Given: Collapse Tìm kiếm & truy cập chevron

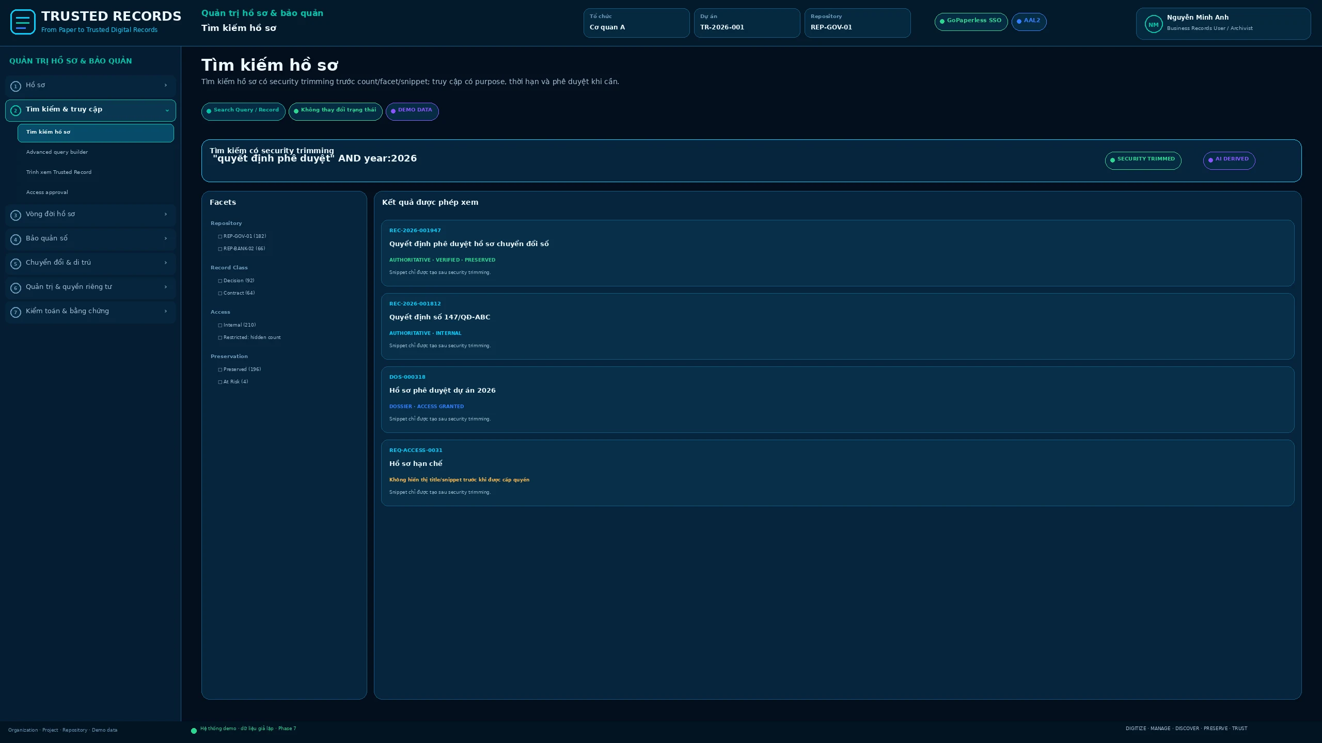Looking at the screenshot, I should pos(167,110).
